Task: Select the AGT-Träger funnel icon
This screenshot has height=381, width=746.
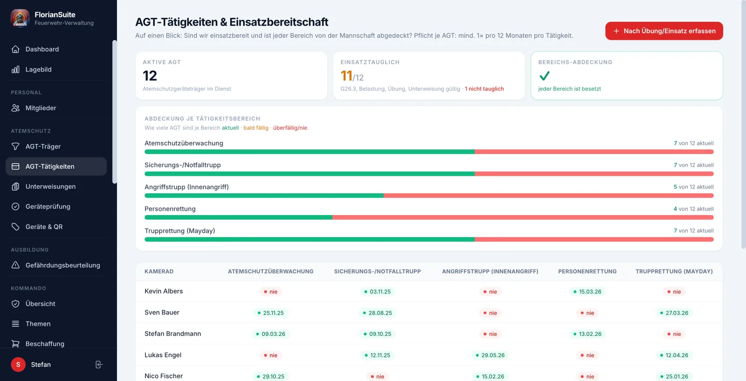Action: pos(15,147)
